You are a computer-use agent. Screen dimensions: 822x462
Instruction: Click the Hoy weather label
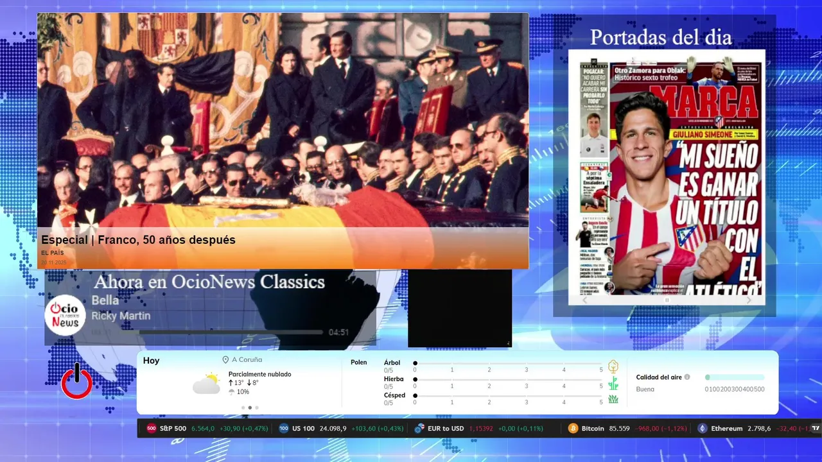151,361
